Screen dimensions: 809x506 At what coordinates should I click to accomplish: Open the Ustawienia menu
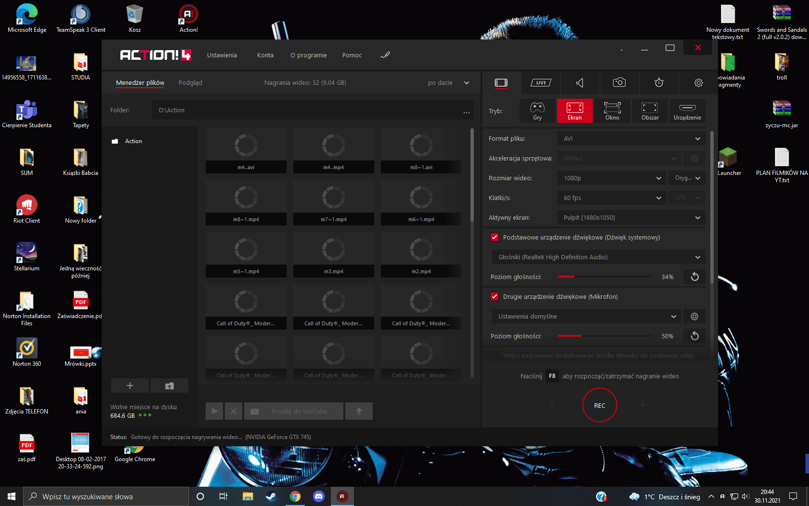click(x=222, y=55)
